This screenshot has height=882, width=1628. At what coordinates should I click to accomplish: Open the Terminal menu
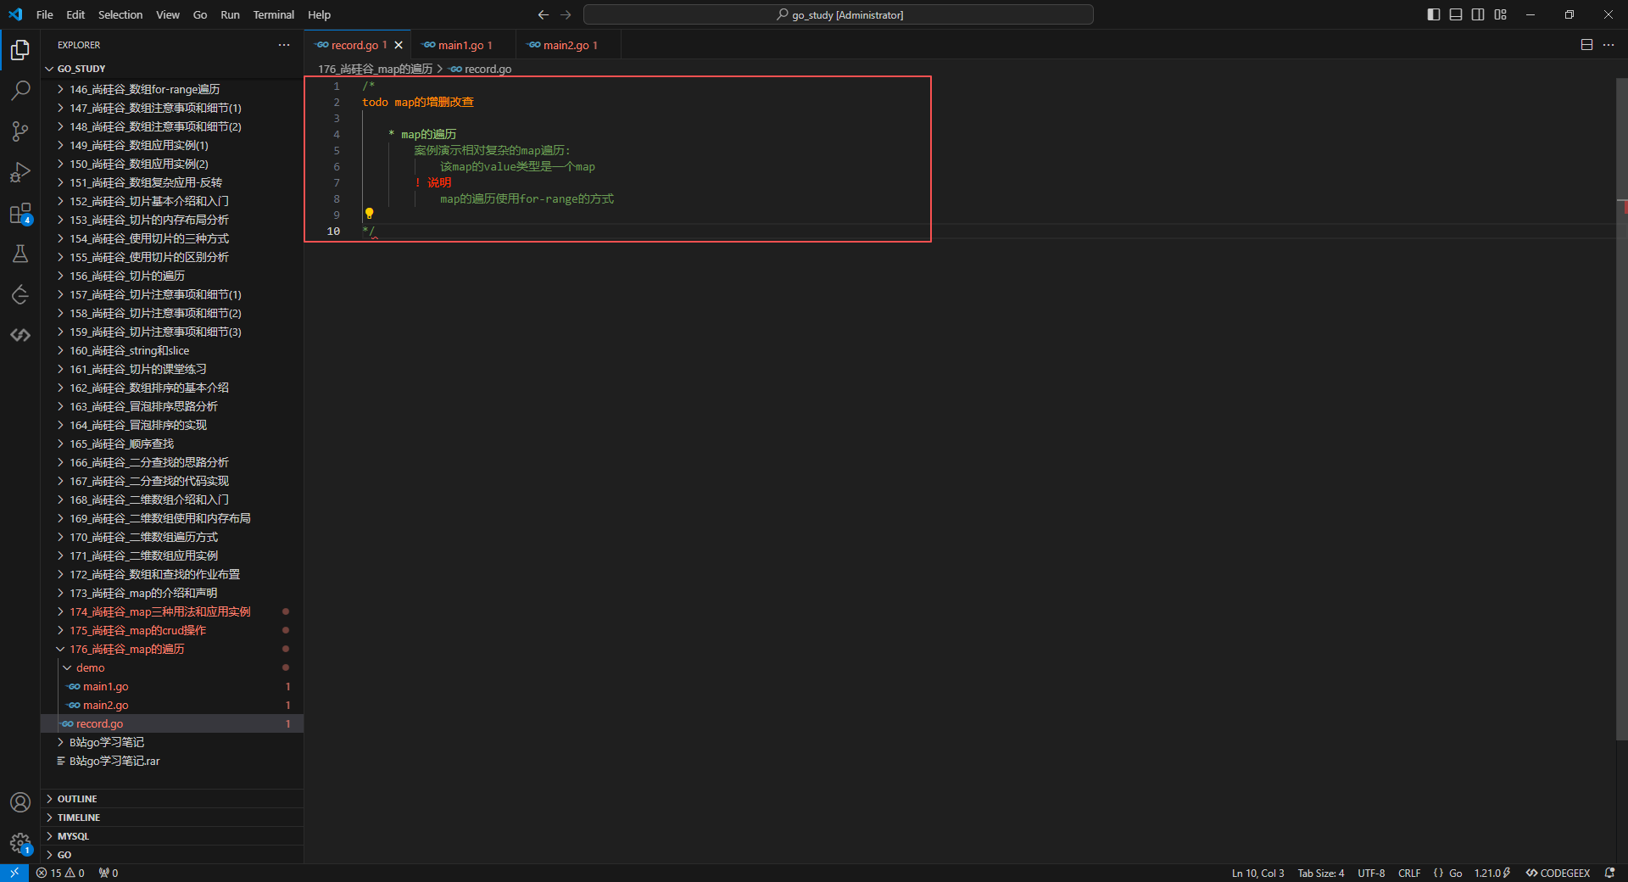click(x=273, y=14)
